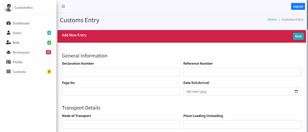Focus the Reference Number field
This screenshot has width=308, height=132.
242,72
